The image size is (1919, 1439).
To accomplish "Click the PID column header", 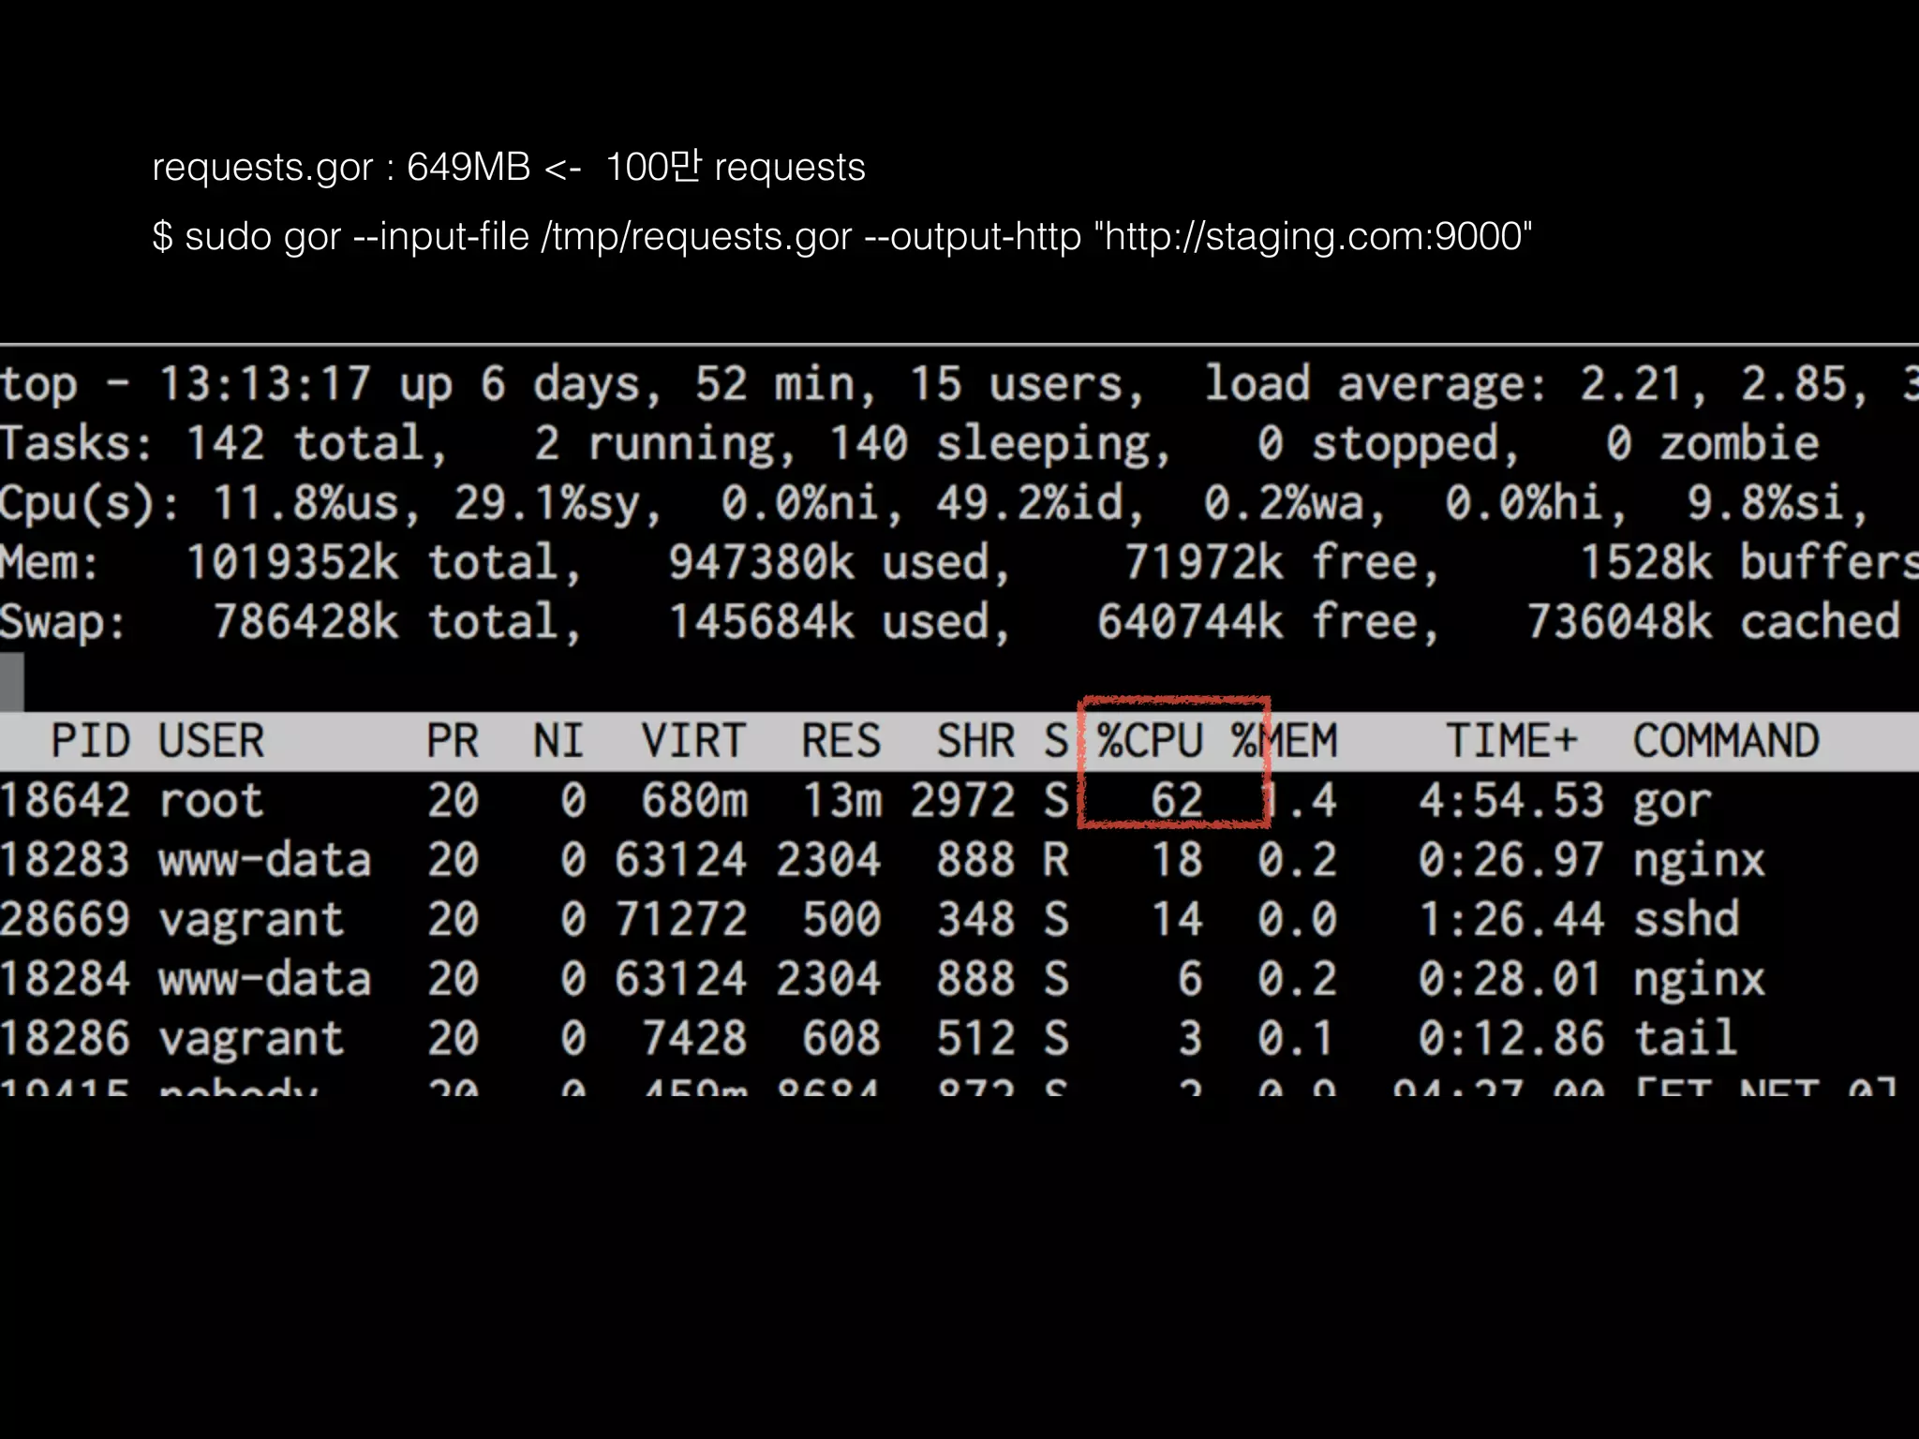I will click(90, 741).
